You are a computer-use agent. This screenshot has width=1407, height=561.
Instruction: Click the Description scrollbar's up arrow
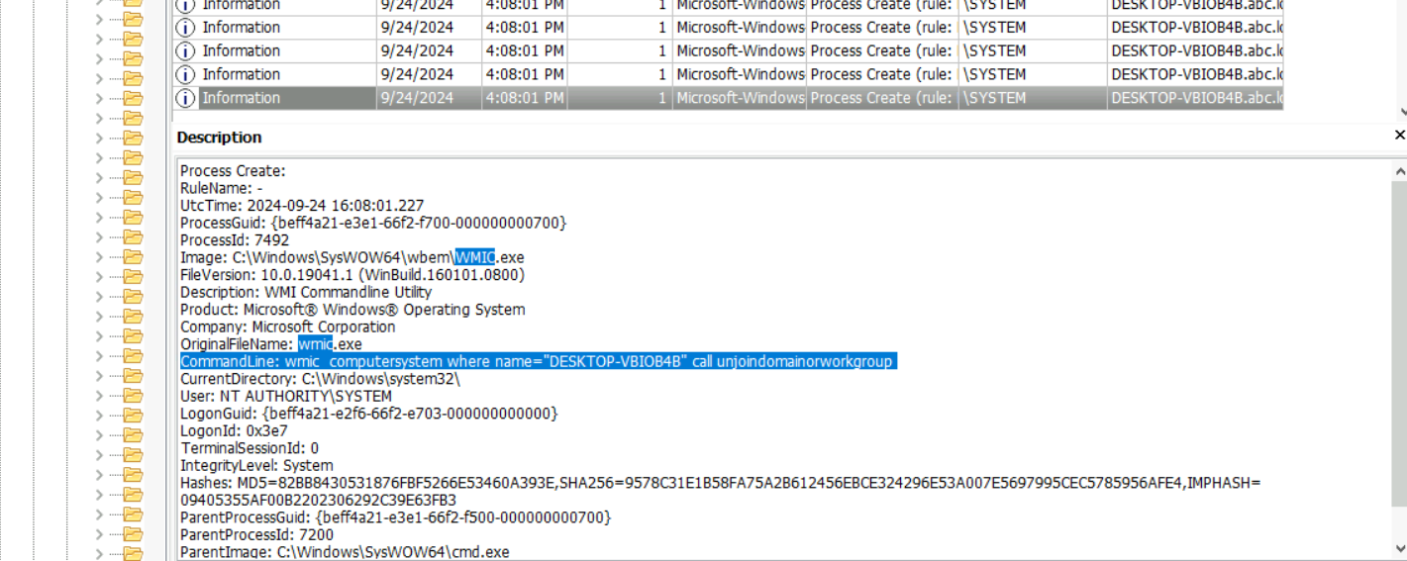(1399, 172)
